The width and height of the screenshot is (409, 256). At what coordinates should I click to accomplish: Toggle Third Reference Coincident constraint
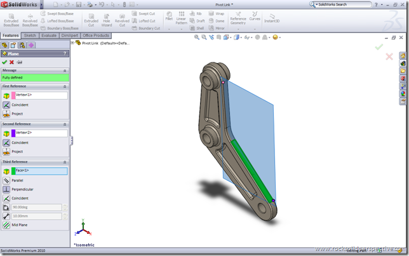point(6,198)
